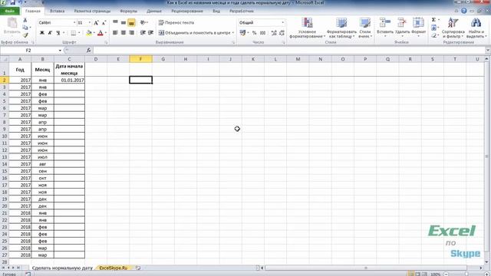This screenshot has width=491, height=276.
Task: Align text right
Action: point(131,33)
